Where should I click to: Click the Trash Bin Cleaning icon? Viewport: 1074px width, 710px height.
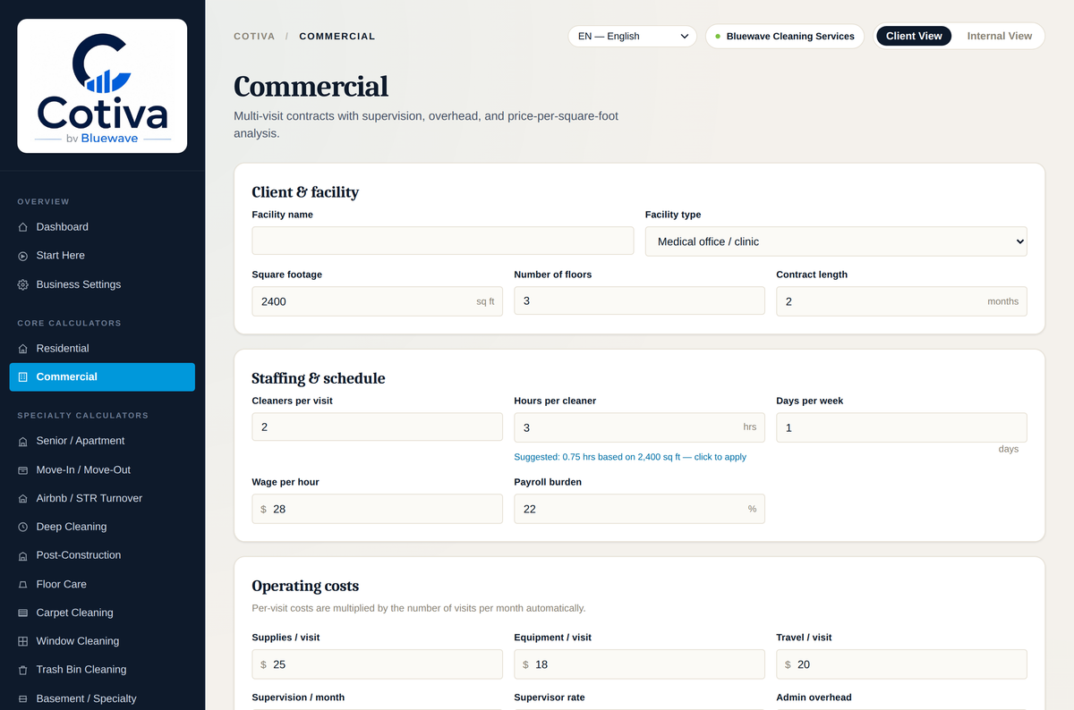pyautogui.click(x=23, y=670)
